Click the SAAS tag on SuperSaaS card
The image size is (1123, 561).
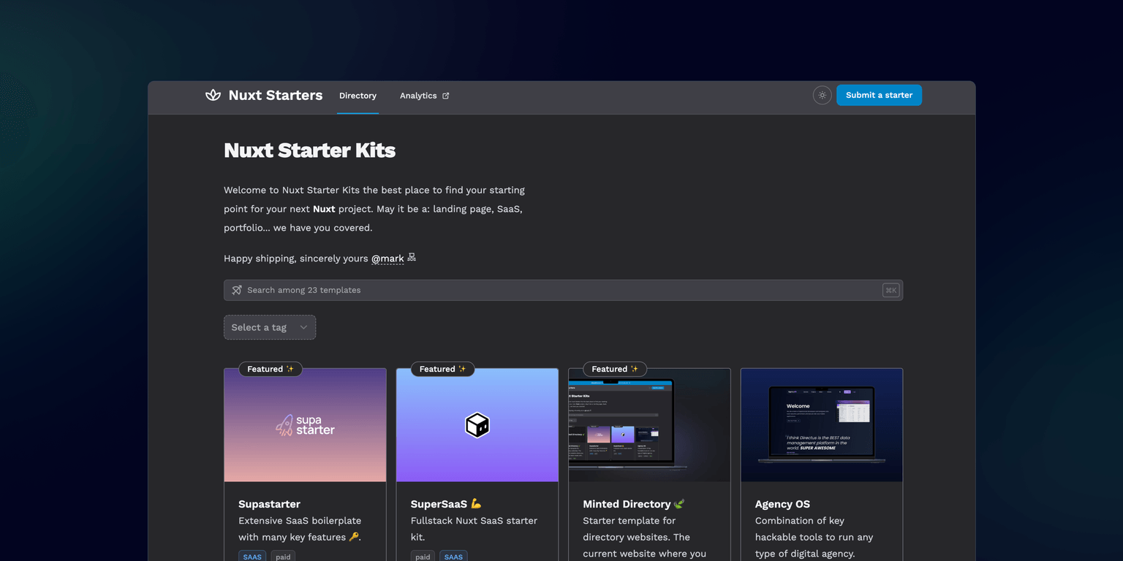pyautogui.click(x=453, y=557)
